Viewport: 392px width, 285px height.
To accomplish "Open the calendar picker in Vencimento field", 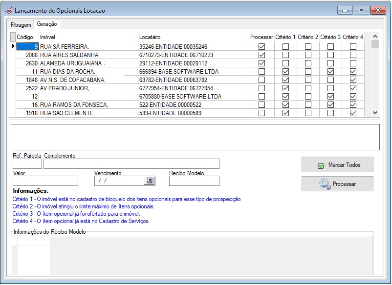I will pos(149,181).
